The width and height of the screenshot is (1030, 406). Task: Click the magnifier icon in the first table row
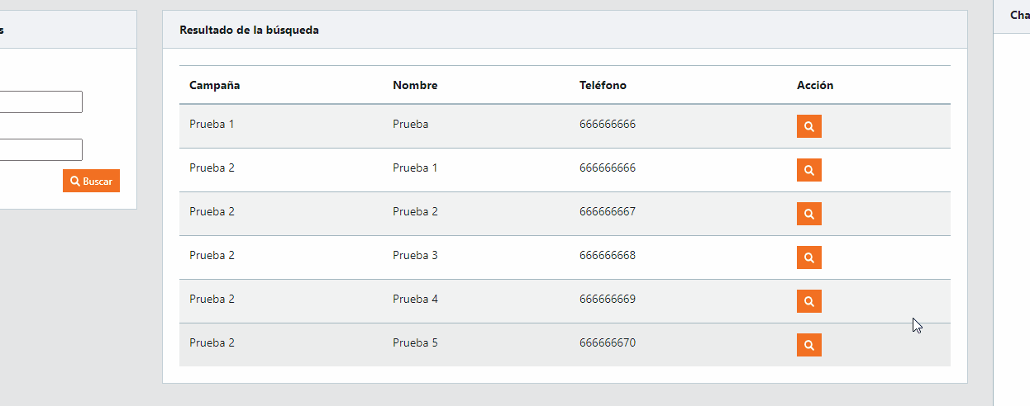pyautogui.click(x=808, y=126)
